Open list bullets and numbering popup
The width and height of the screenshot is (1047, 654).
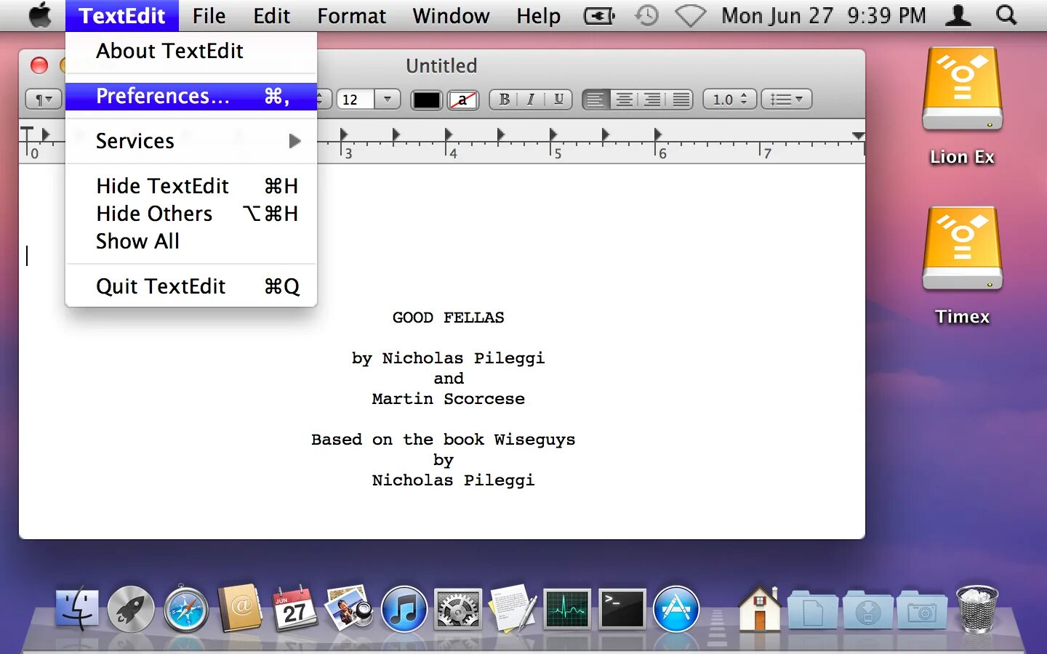coord(786,100)
